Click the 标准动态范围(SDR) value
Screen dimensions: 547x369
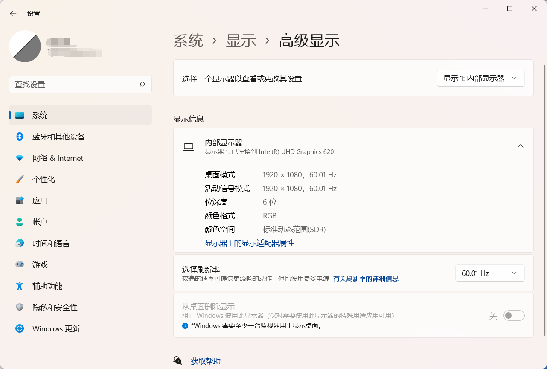click(294, 230)
